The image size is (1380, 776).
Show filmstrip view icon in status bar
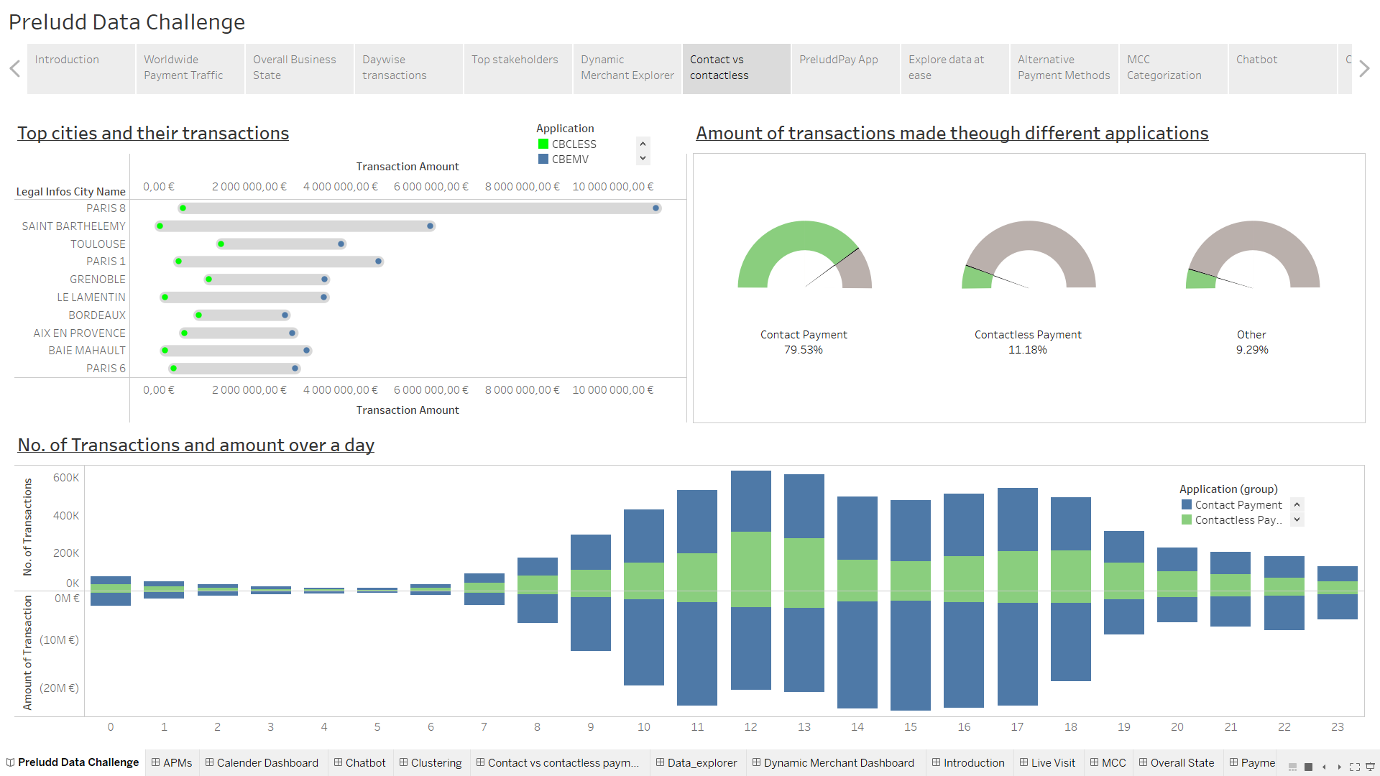(x=1292, y=767)
